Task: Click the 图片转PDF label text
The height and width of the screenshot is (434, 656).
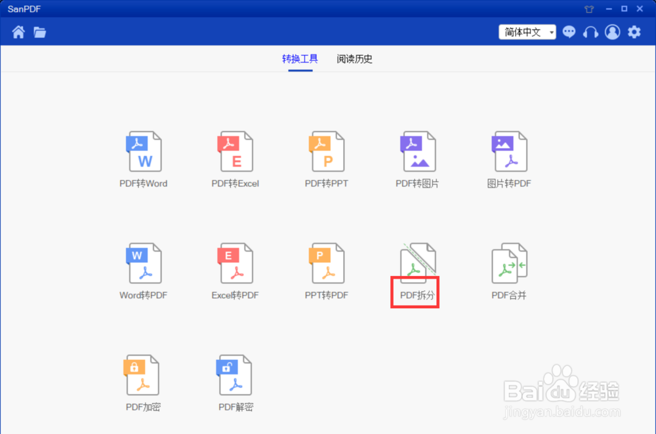Action: [509, 184]
